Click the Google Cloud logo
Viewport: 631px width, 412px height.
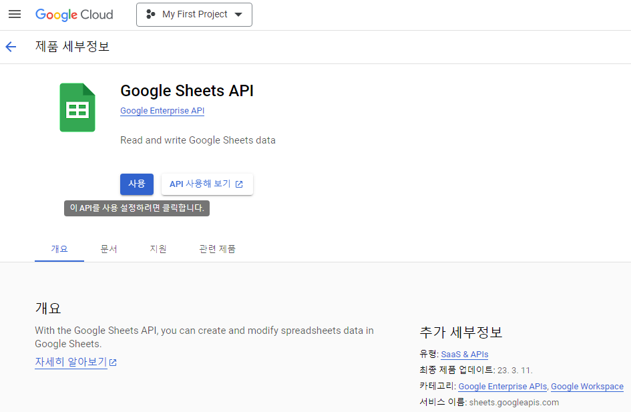tap(74, 15)
